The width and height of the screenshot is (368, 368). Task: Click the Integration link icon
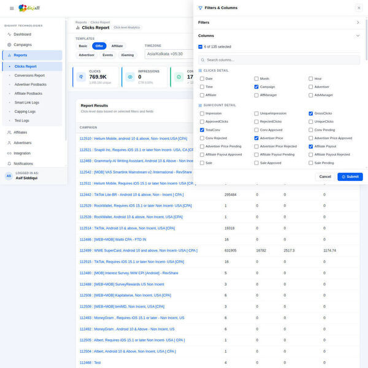point(9,153)
